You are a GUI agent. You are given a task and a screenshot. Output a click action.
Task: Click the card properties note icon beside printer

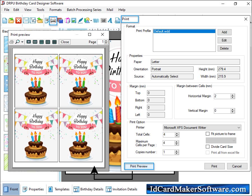point(47,20)
